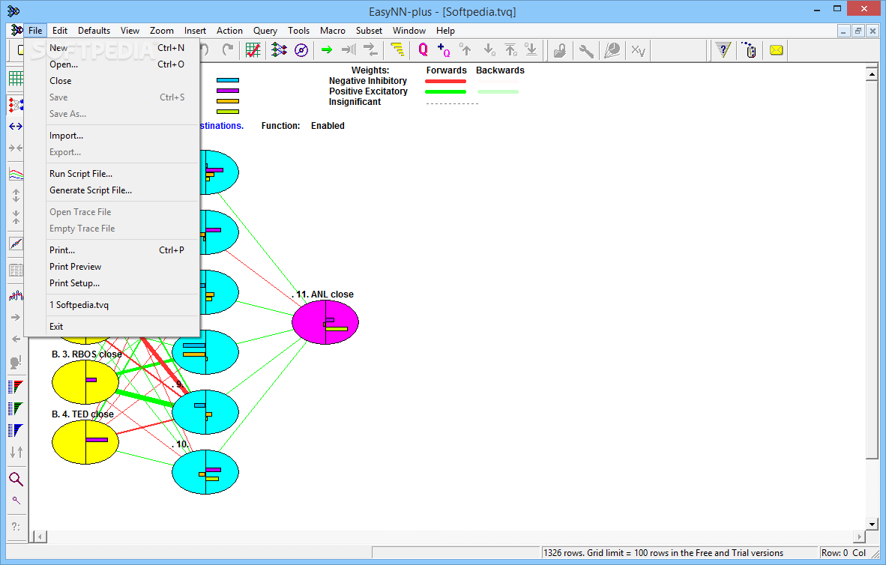The width and height of the screenshot is (886, 565).
Task: Click the redo arrow in the toolbar
Action: [228, 50]
